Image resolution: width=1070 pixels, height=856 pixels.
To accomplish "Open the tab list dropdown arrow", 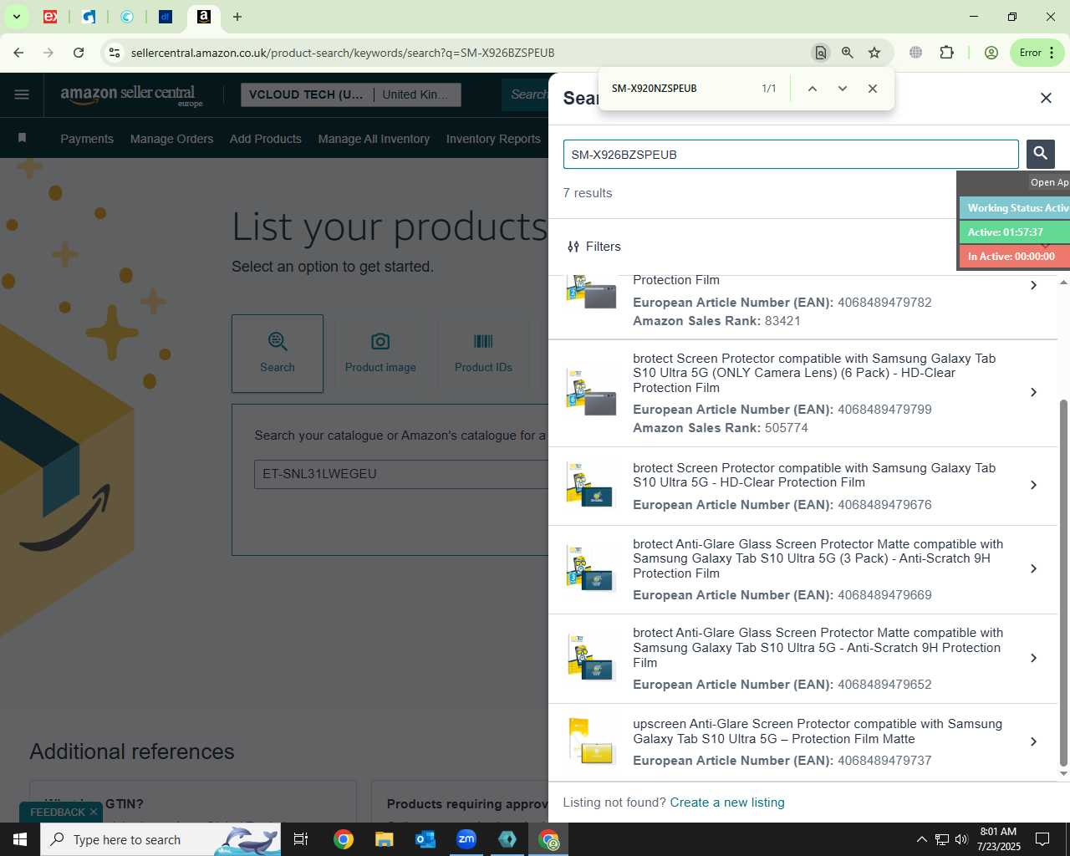I will tap(16, 17).
